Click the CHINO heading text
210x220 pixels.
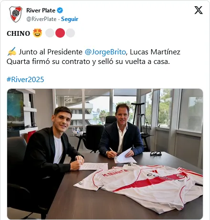coord(18,33)
